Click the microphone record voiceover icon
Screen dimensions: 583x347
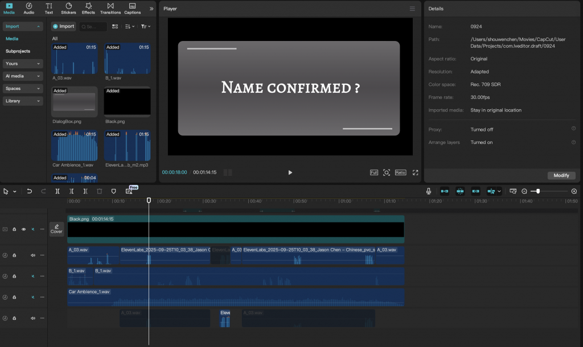429,192
